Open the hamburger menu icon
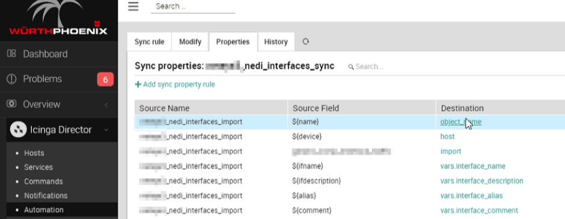The image size is (565, 219). [133, 6]
